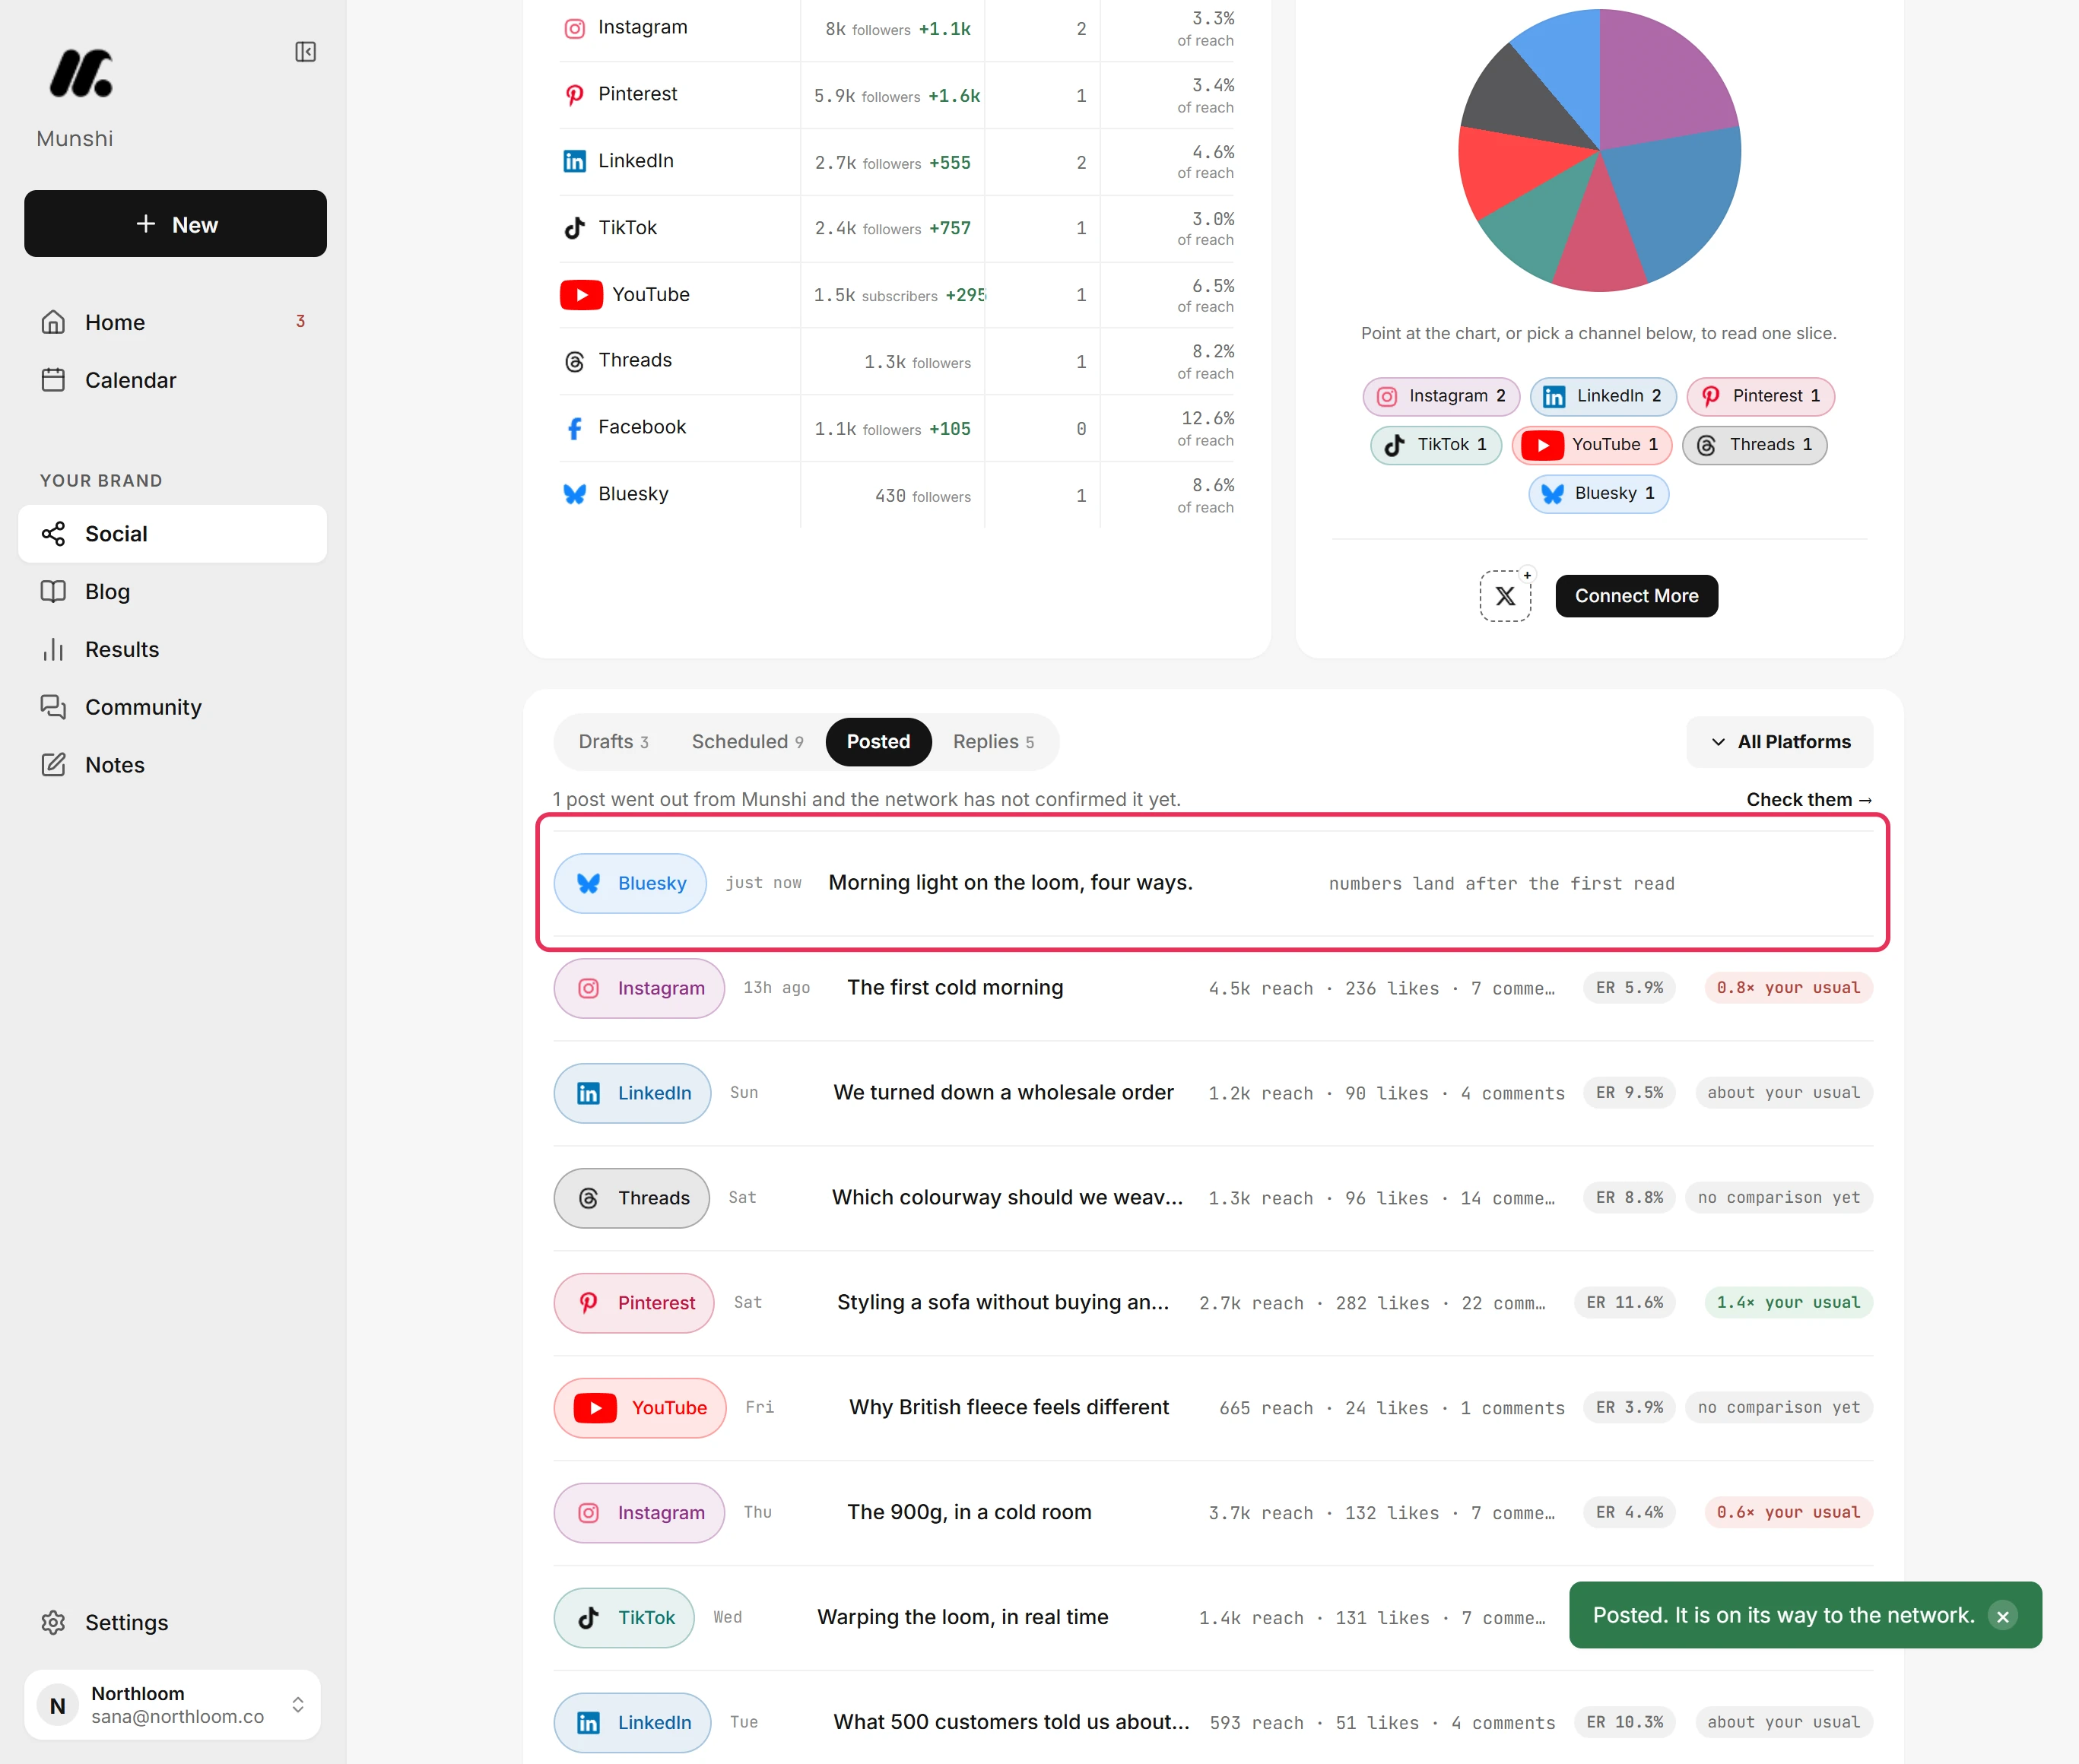
Task: Click the Facebook icon in channel table
Action: [x=575, y=428]
